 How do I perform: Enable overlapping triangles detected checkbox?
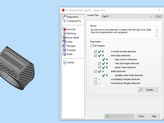[x=96, y=79]
